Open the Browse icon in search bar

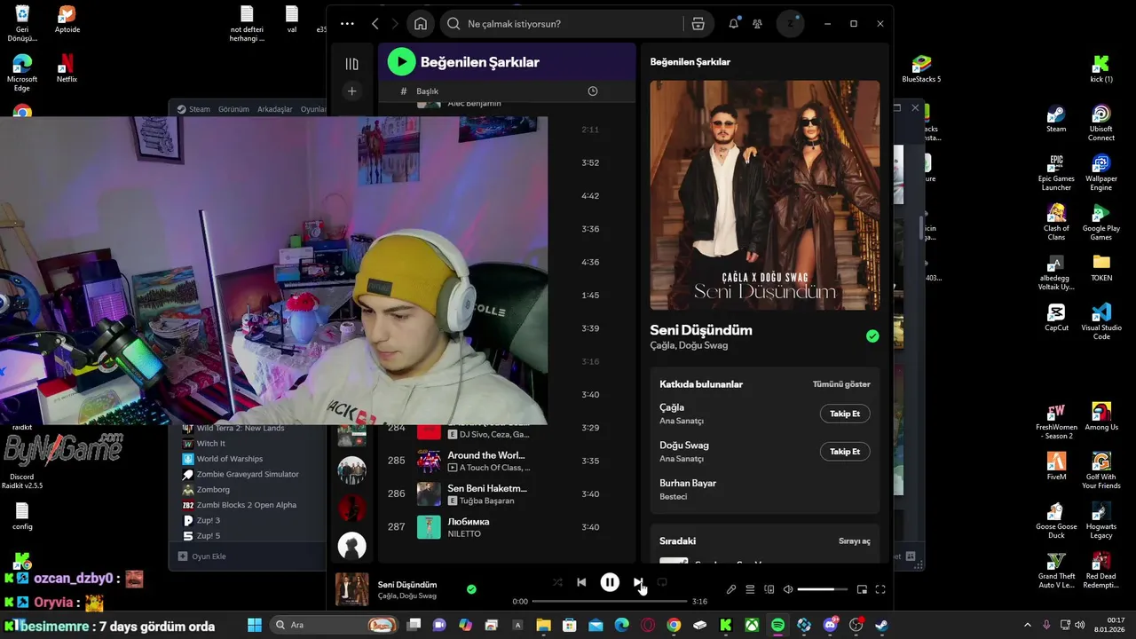698,24
